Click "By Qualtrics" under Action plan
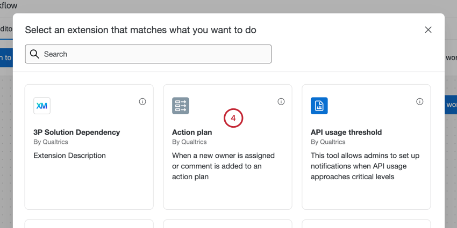457x228 pixels. coord(189,142)
